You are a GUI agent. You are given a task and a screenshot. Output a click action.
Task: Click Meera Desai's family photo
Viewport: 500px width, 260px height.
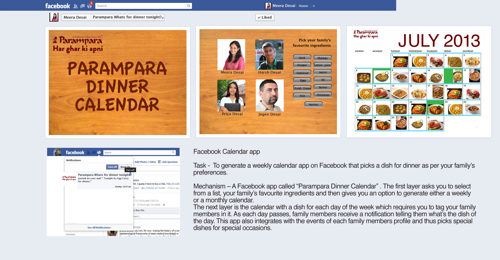point(231,54)
